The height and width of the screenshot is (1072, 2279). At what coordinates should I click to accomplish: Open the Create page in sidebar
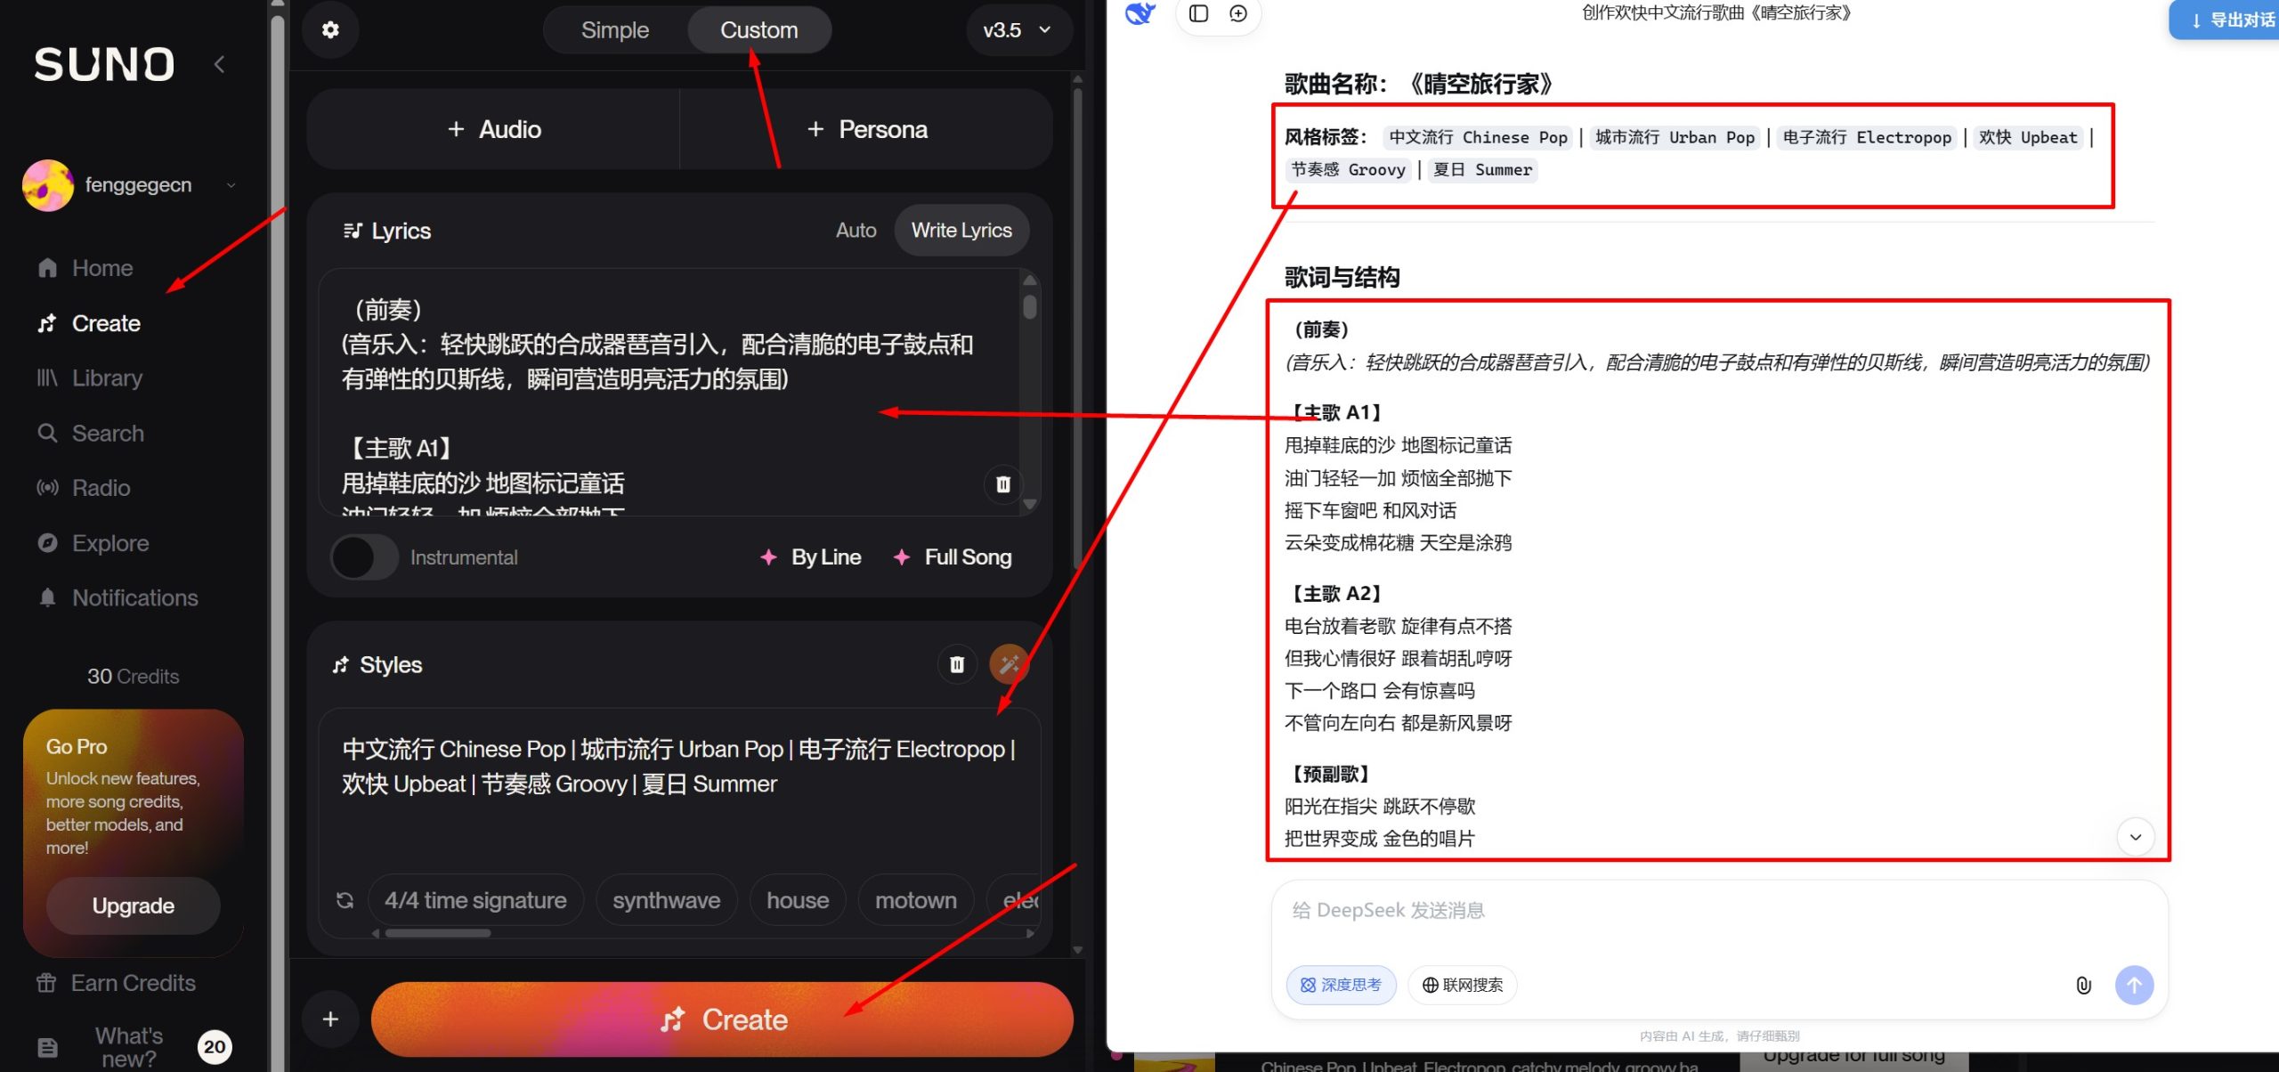click(89, 323)
